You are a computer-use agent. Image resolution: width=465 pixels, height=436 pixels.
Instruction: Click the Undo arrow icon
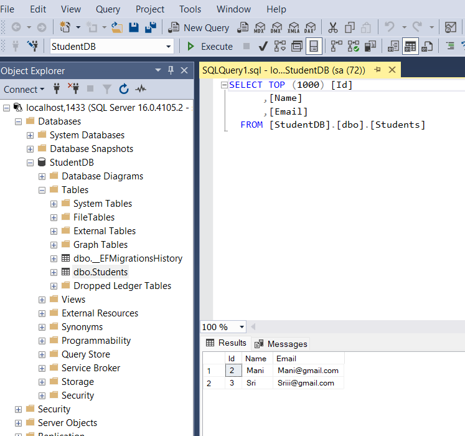(390, 27)
